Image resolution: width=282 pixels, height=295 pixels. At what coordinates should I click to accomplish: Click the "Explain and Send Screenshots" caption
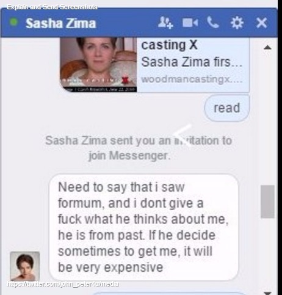pos(52,7)
